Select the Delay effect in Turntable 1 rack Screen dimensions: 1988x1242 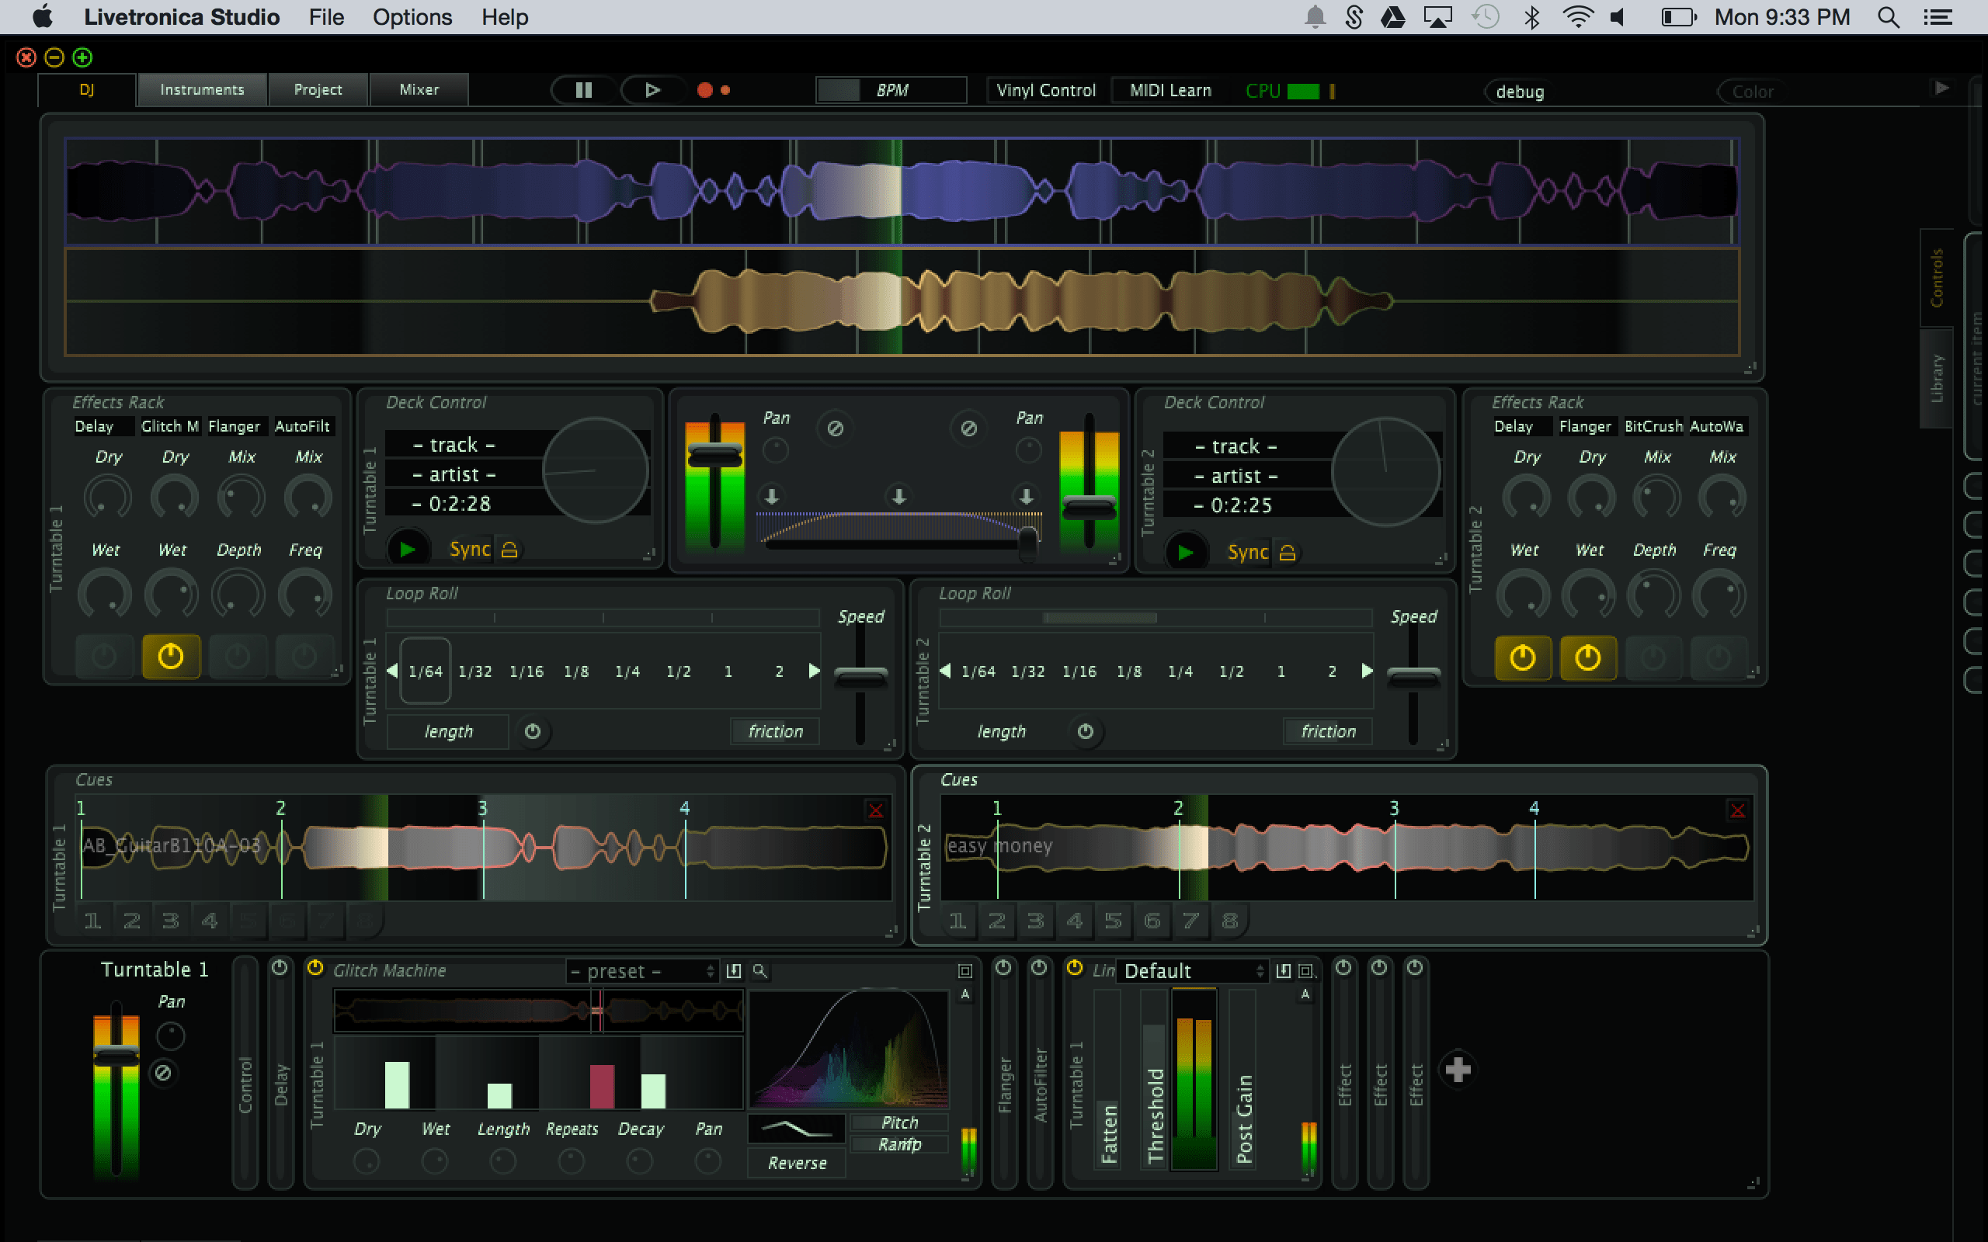coord(90,425)
